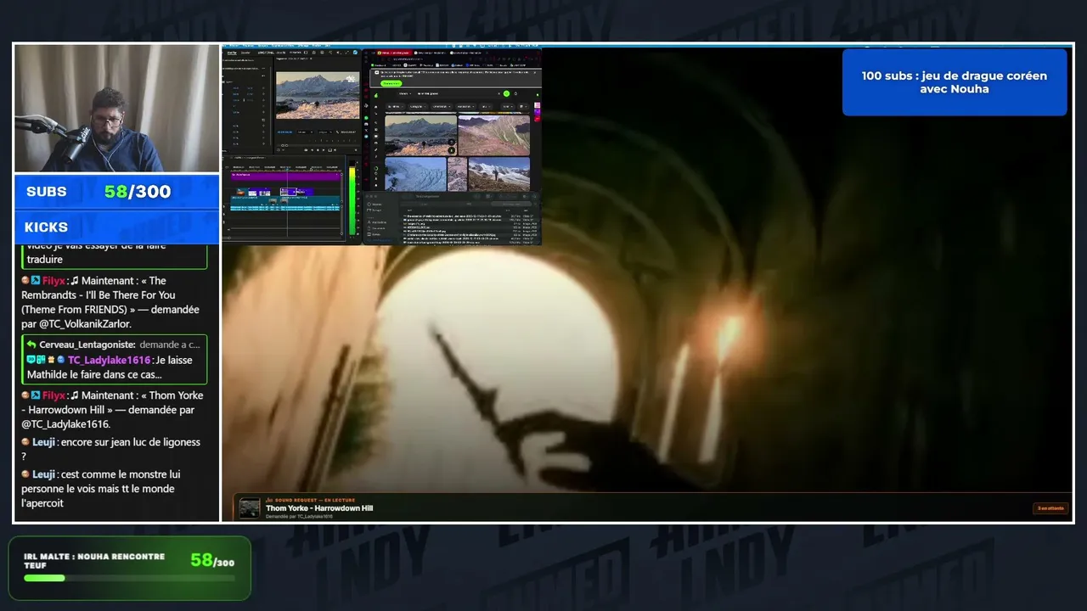Open the blue glacier crevasse thumbnail

pyautogui.click(x=415, y=174)
